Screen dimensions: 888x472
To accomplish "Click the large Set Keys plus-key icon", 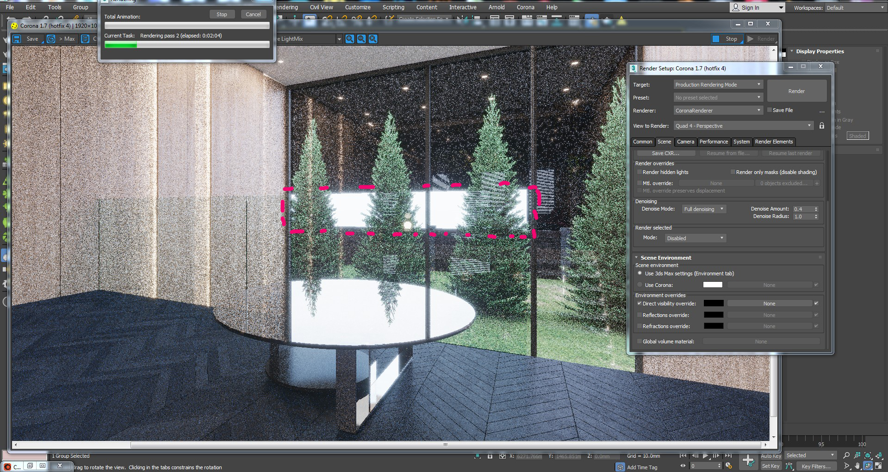I will (x=748, y=460).
